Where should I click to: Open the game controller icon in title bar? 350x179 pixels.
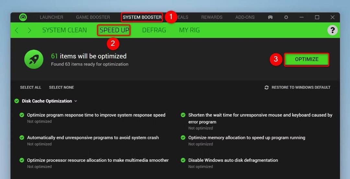pyautogui.click(x=270, y=17)
